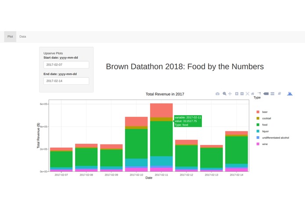The image size is (305, 217).
Task: Click the 'Total Revenue in 2017' chart title
Action: coord(165,94)
